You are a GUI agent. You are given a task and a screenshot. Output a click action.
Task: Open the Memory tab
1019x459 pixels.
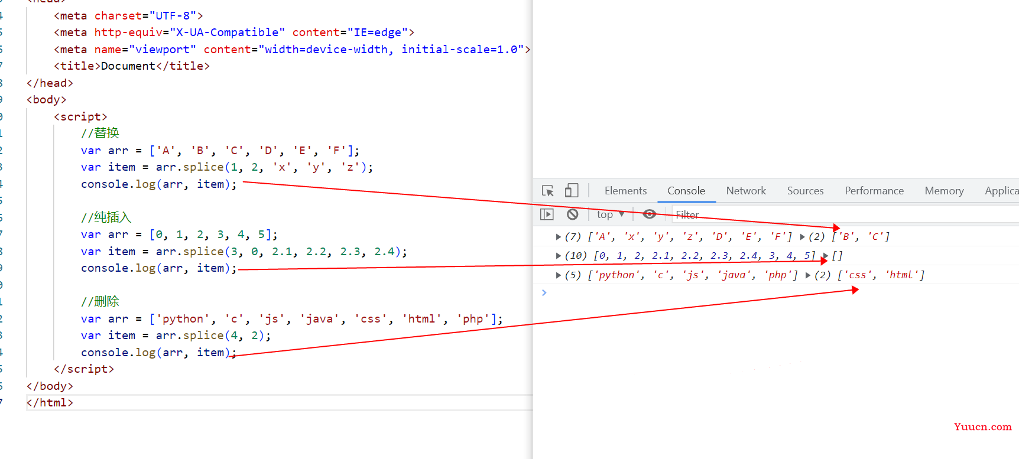[x=944, y=191]
